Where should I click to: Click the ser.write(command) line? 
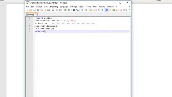pyautogui.click(x=46, y=26)
